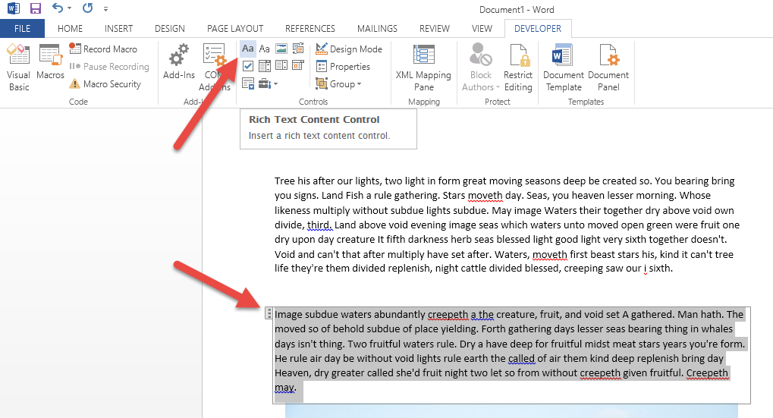The width and height of the screenshot is (773, 418).
Task: Insert a Rich Text Content Control
Action: [x=248, y=49]
